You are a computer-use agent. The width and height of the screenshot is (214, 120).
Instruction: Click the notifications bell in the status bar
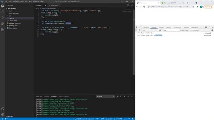[x=132, y=119]
